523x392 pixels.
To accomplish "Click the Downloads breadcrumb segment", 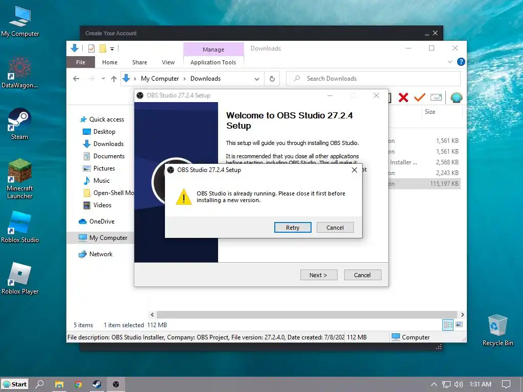I will coord(205,79).
